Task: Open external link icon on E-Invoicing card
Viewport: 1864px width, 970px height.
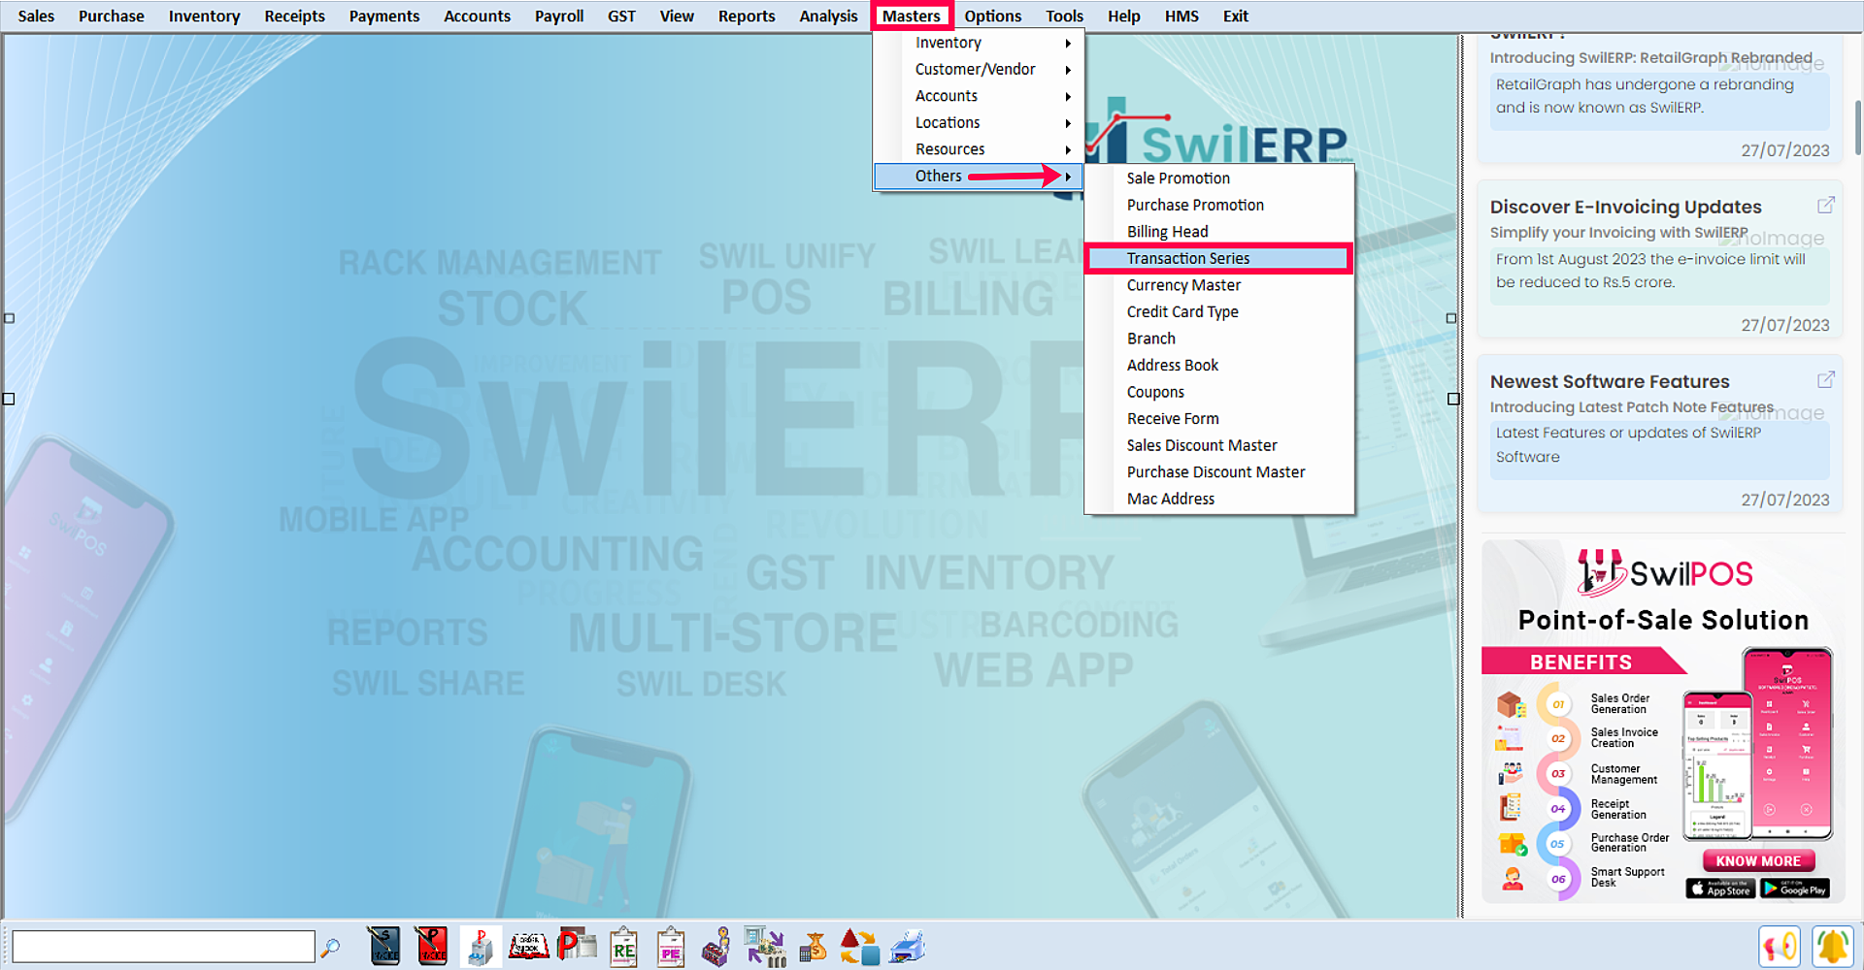Action: pyautogui.click(x=1825, y=205)
